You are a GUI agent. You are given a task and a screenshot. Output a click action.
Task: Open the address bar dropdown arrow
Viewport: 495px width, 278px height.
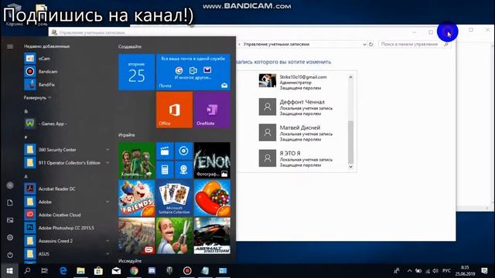(364, 45)
